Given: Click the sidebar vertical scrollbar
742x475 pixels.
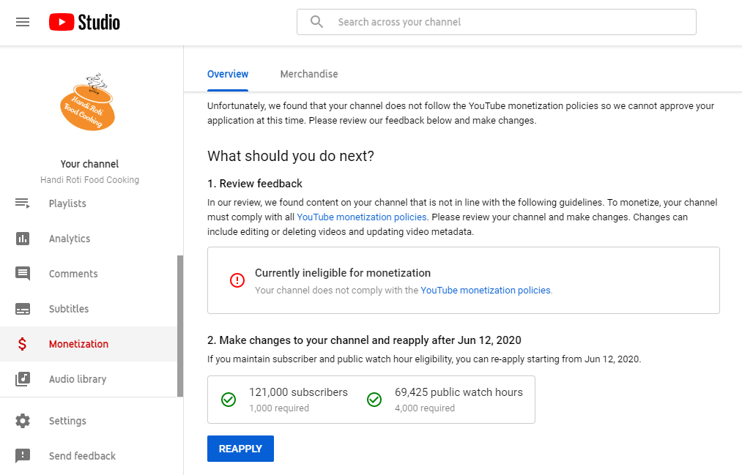Looking at the screenshot, I should [x=180, y=326].
